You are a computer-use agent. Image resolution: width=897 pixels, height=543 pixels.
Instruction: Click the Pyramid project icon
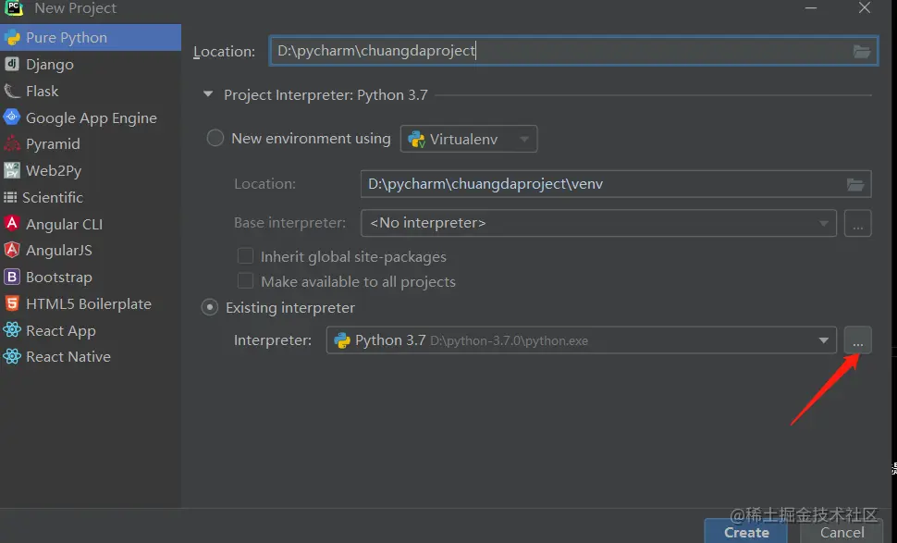[12, 143]
